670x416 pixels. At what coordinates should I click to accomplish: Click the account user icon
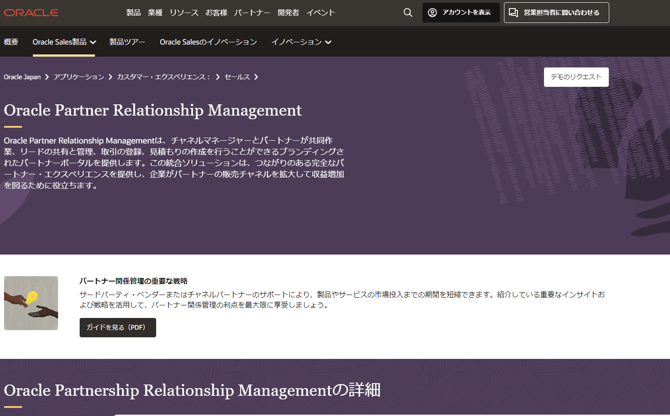[x=432, y=13]
